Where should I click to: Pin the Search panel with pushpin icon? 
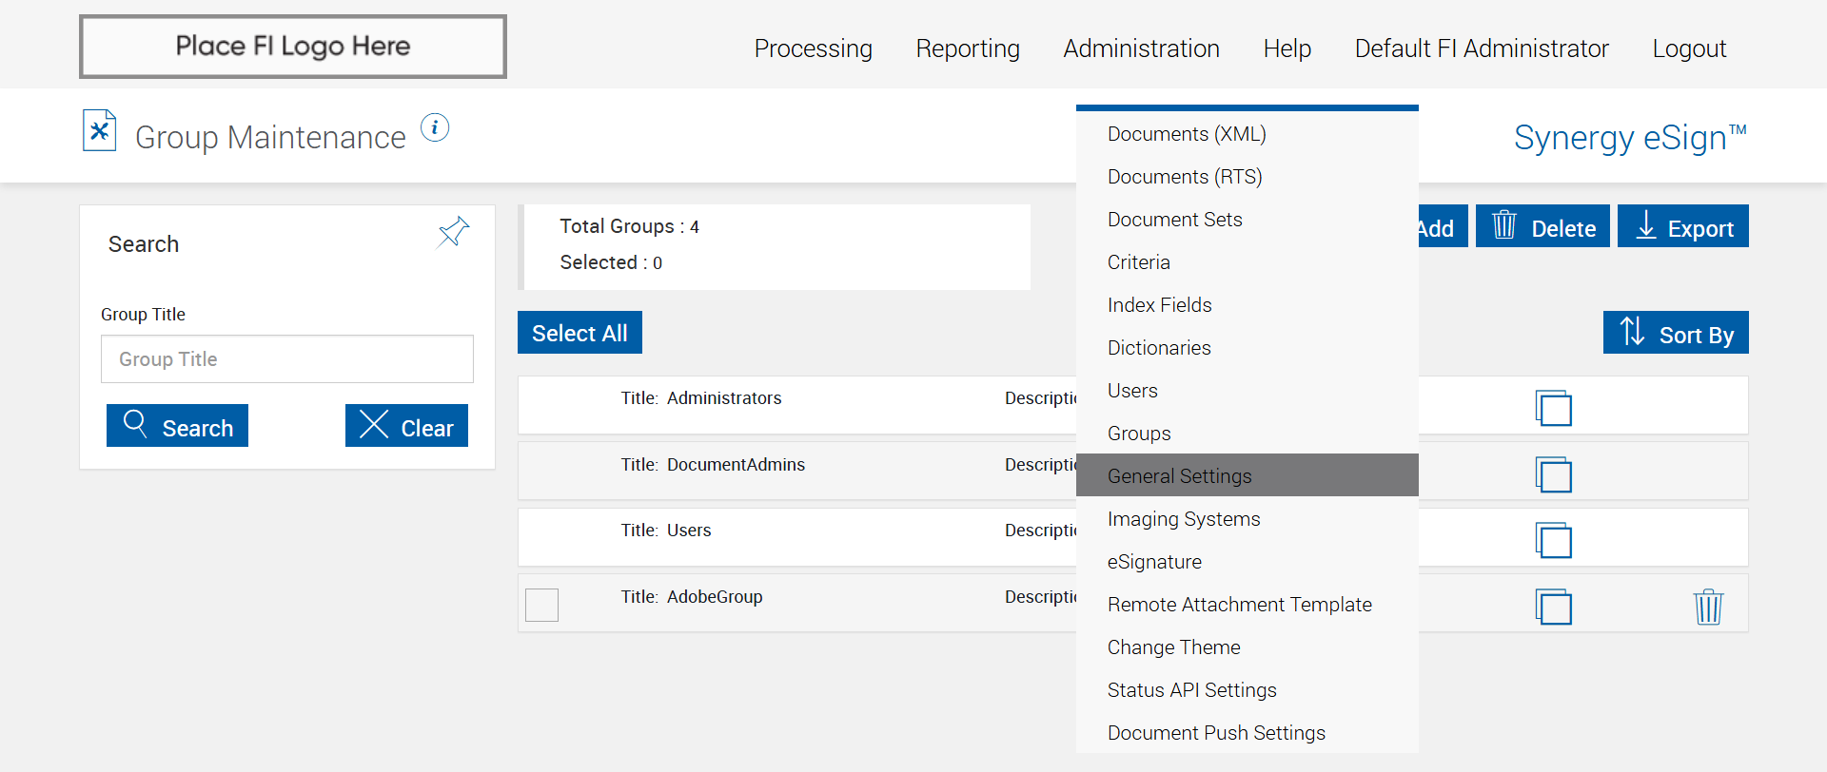point(453,232)
